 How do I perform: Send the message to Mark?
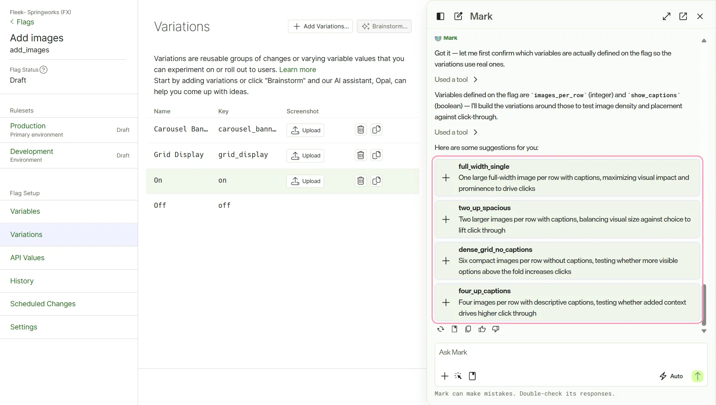[698, 376]
